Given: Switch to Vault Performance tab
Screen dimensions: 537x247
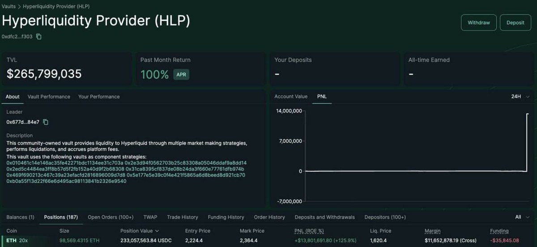Looking at the screenshot, I should click(x=49, y=97).
